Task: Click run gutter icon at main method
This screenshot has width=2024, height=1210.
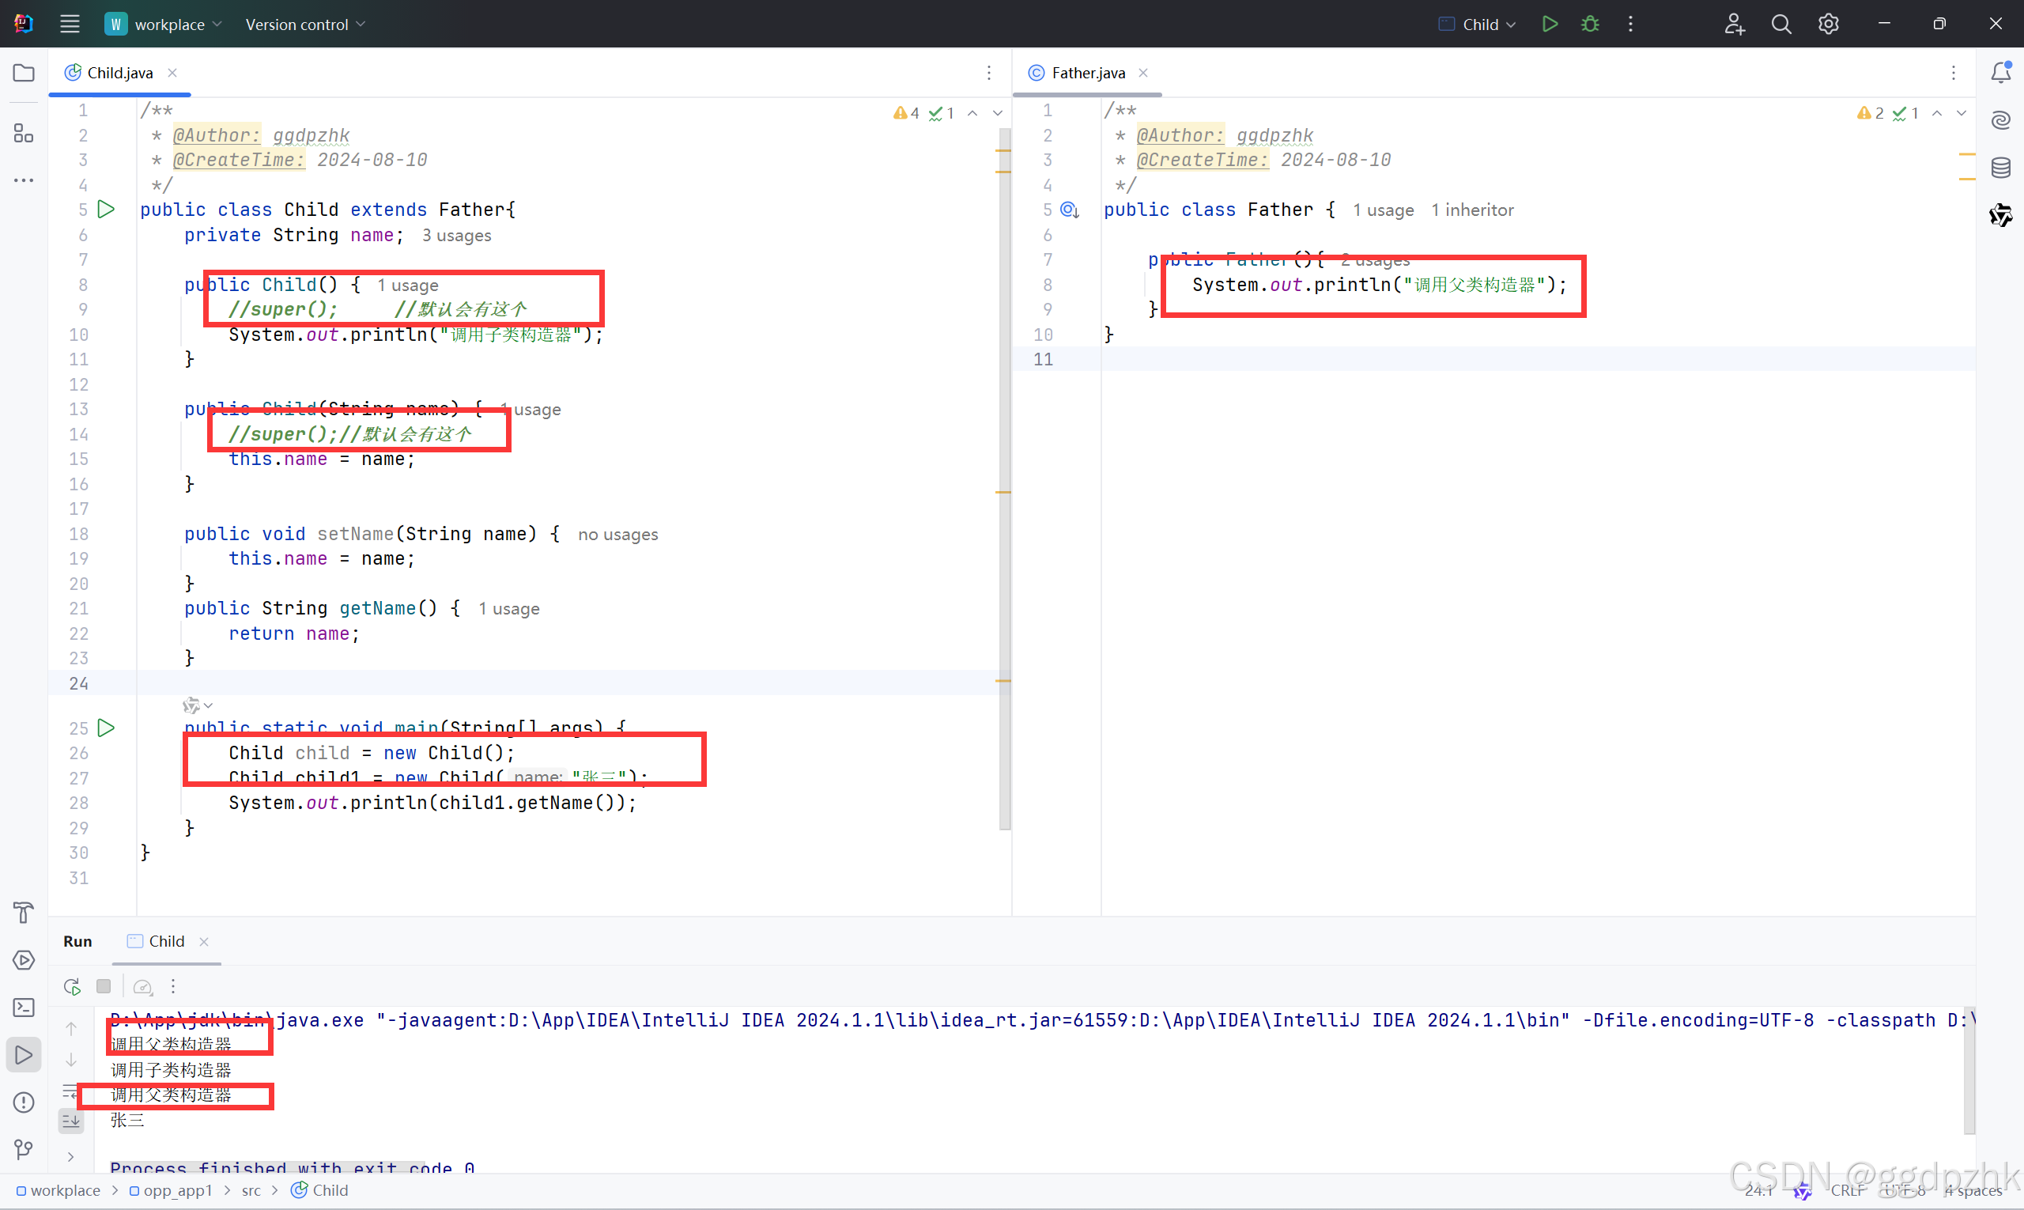Action: click(106, 728)
